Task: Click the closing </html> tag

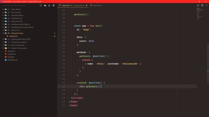Action: (73, 105)
